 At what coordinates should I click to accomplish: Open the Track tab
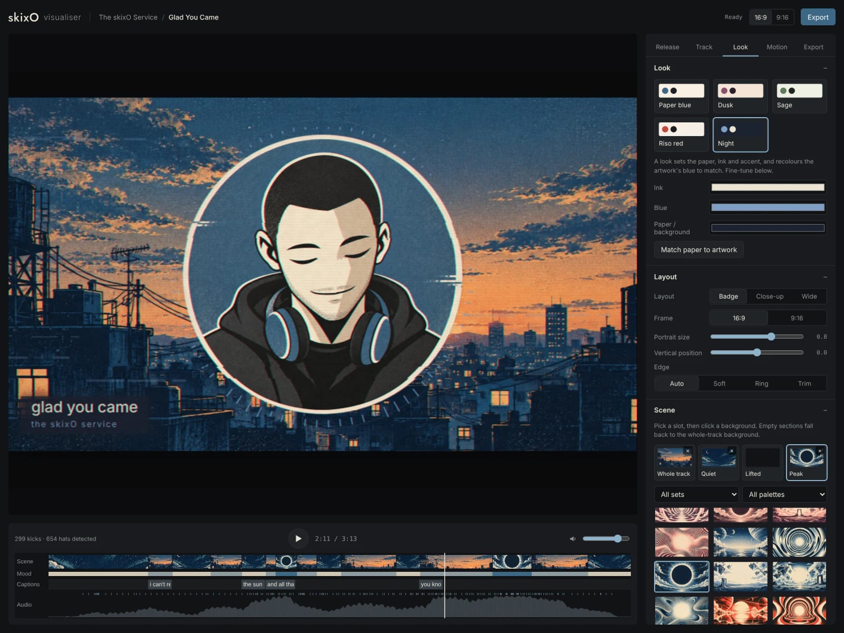click(x=704, y=47)
